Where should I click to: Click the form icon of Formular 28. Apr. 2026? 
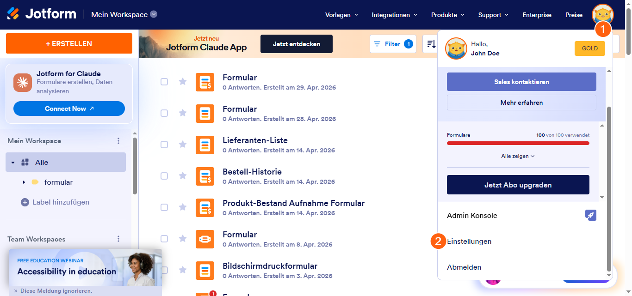[205, 114]
